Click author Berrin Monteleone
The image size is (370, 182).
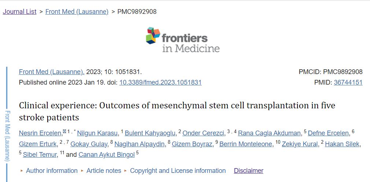click(x=246, y=144)
